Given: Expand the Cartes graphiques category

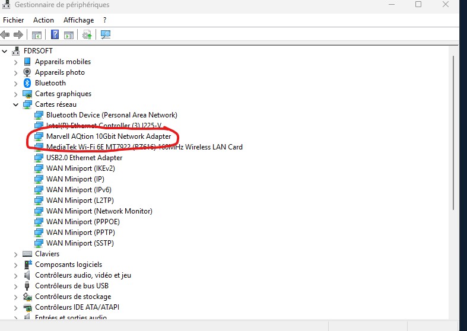Looking at the screenshot, I should click(16, 94).
